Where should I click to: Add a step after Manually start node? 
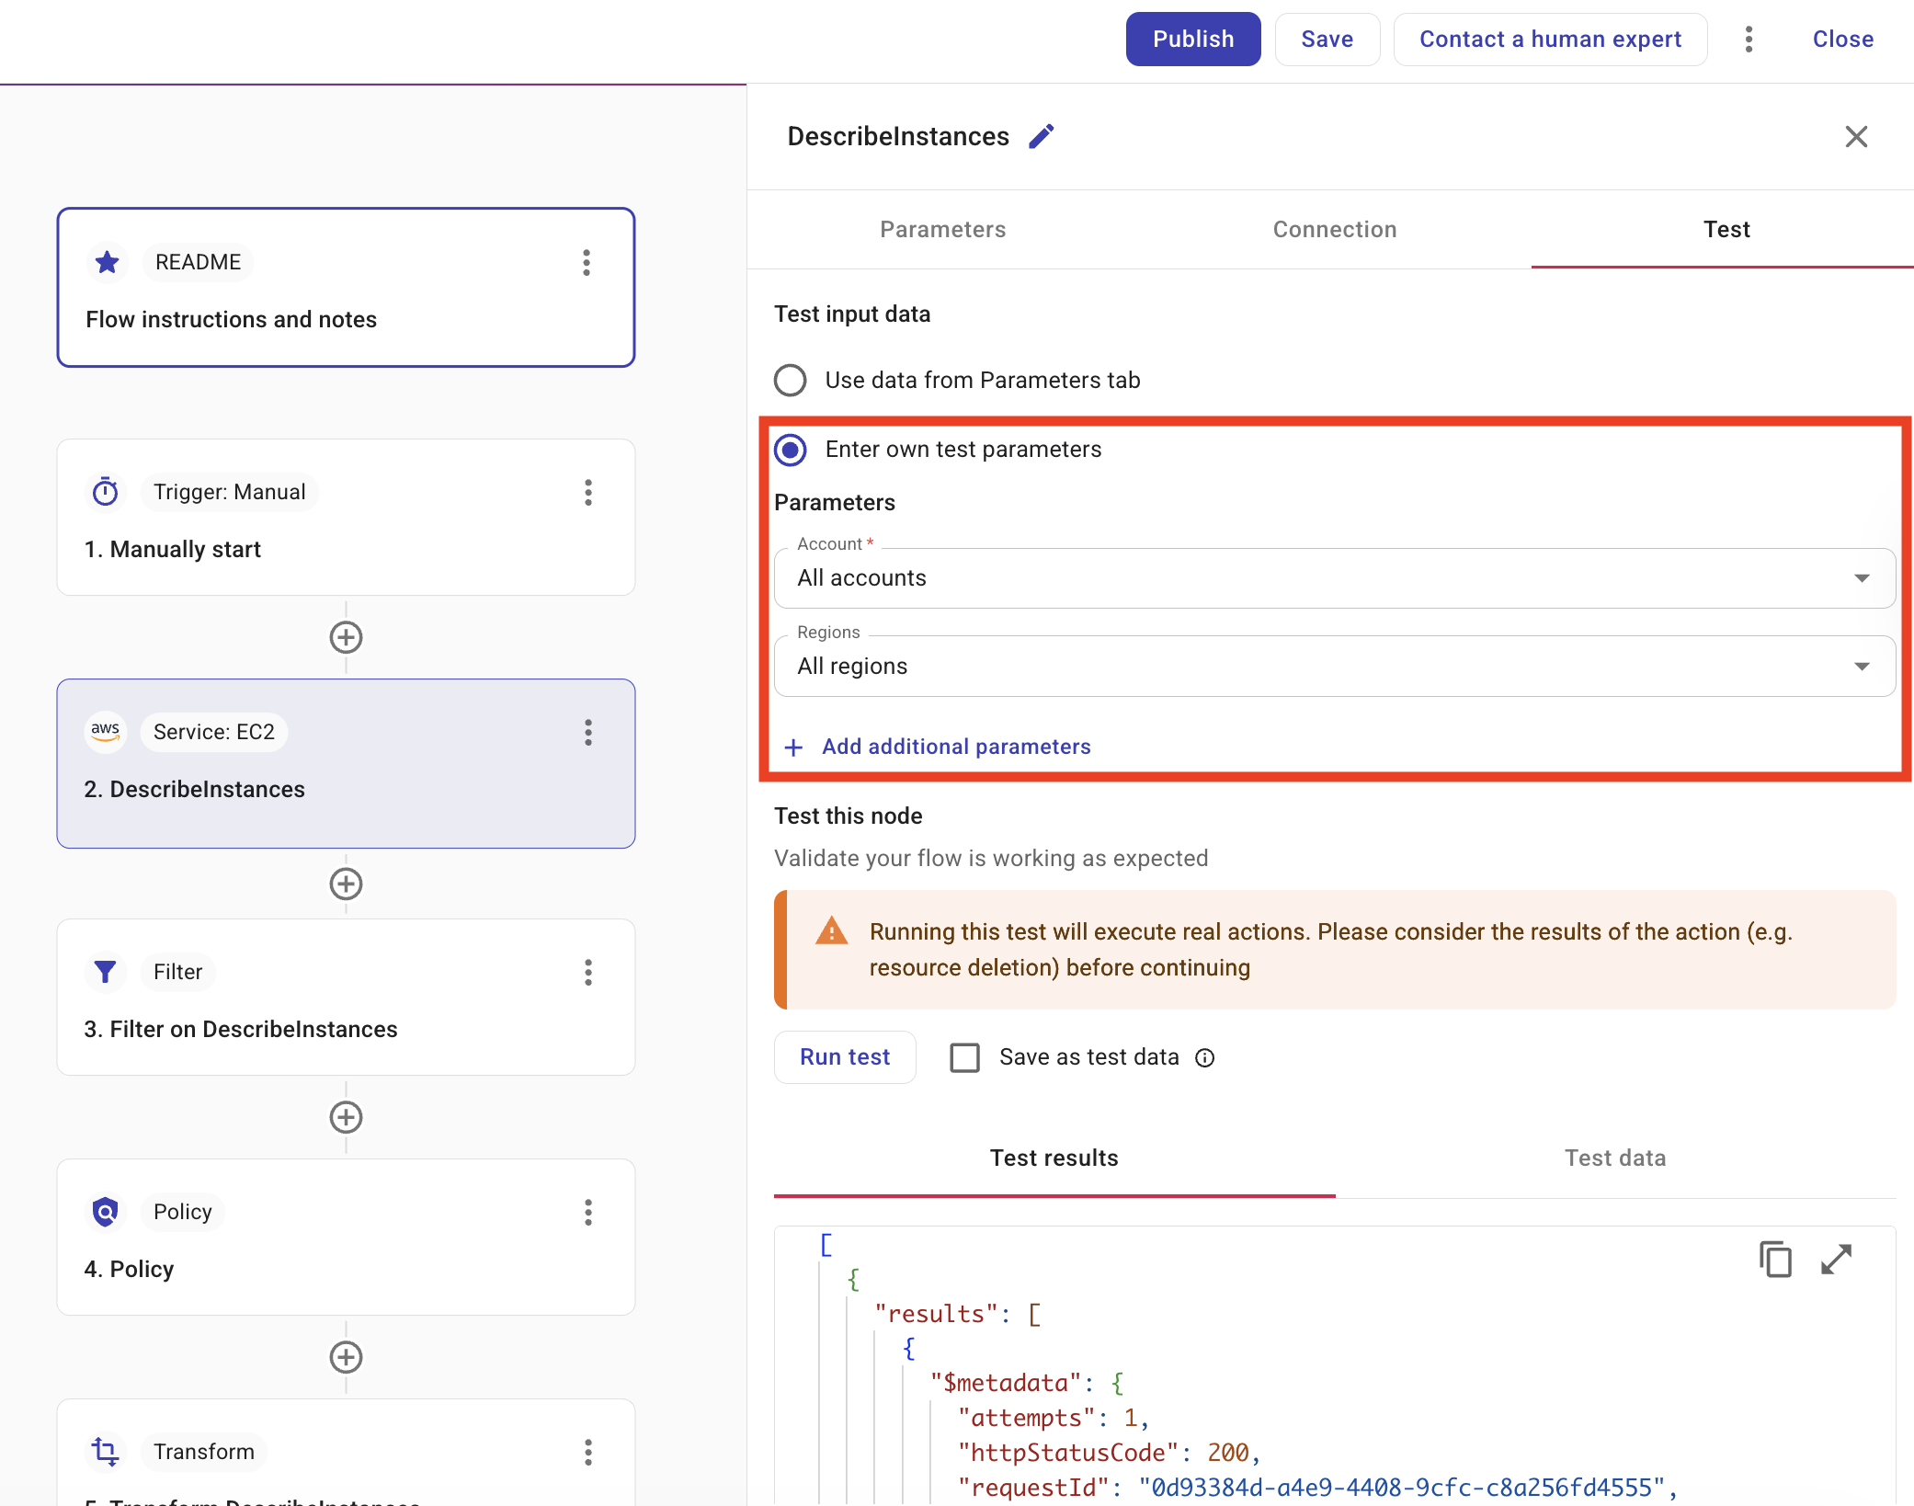click(x=346, y=637)
